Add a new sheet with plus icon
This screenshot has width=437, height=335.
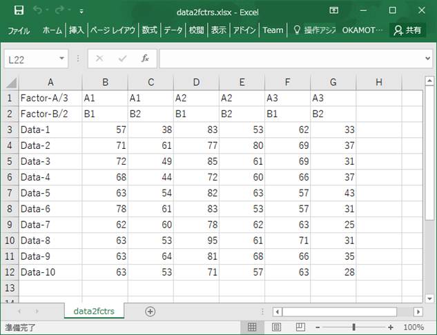pos(150,312)
